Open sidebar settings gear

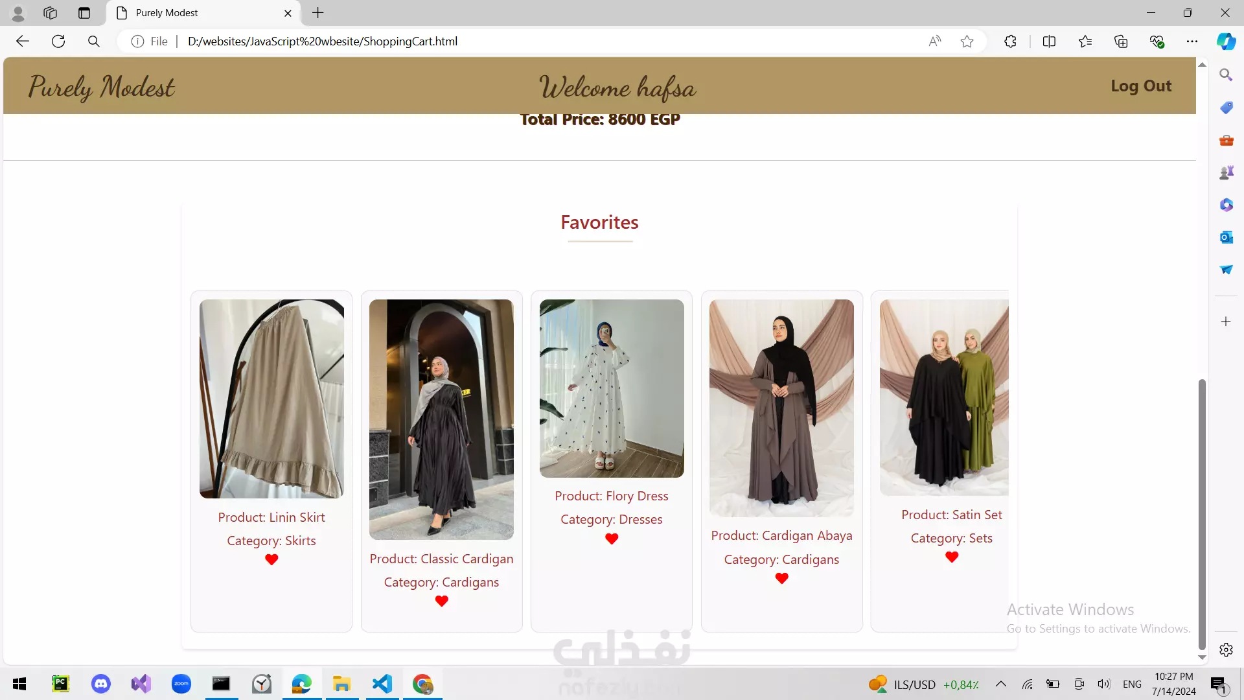tap(1226, 650)
